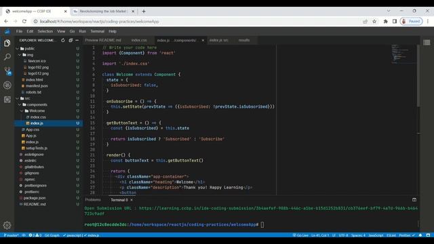Screen dimensions: 434x244
Task: Toggle the Prettier formatter in status bar
Action: 407,235
